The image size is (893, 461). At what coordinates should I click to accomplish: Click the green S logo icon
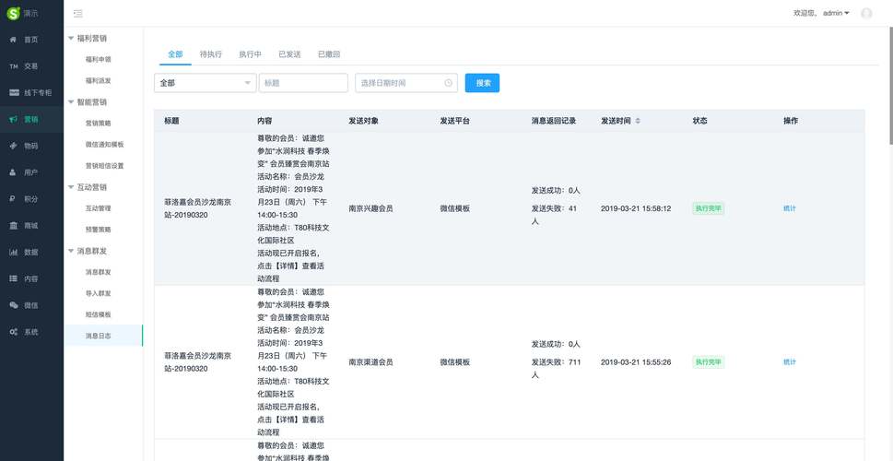coord(13,13)
